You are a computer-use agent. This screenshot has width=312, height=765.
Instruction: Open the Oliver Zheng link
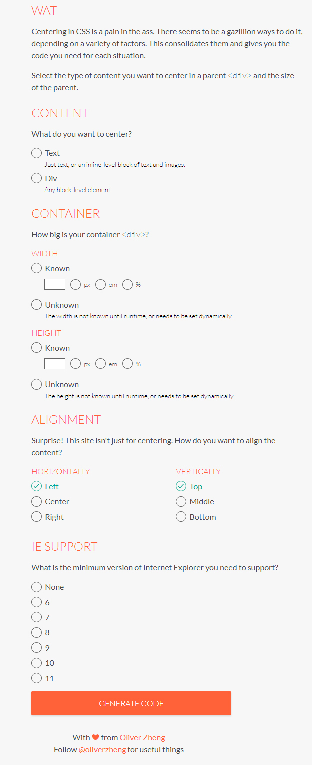pos(142,737)
